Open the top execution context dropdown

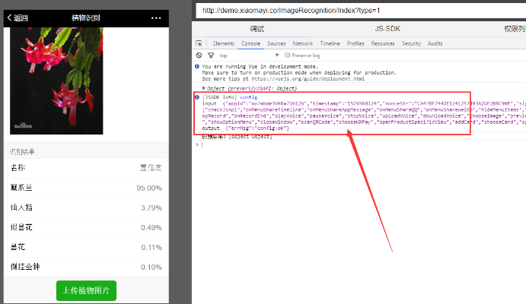[250, 55]
